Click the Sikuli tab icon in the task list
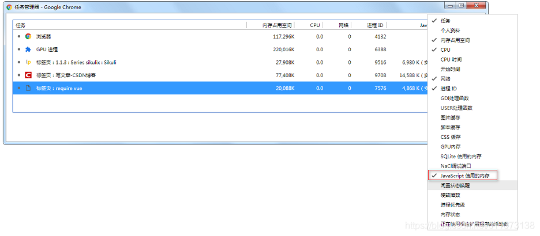The width and height of the screenshot is (540, 236). (x=28, y=63)
